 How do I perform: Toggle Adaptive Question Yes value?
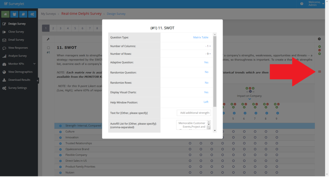(x=206, y=63)
